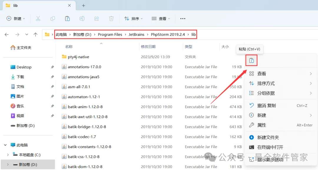Expand 新加卷 (D:) tree node at bottom
This screenshot has height=170, width=318.
tap(8, 164)
